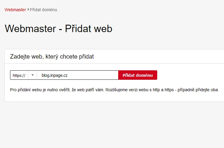Viewport: 224px width, 148px height.
Task: Click the Přidat web part of the heading
Action: (x=89, y=29)
